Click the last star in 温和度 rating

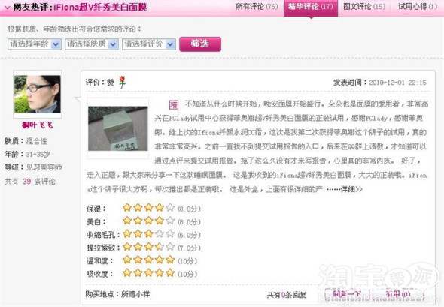tap(170, 260)
